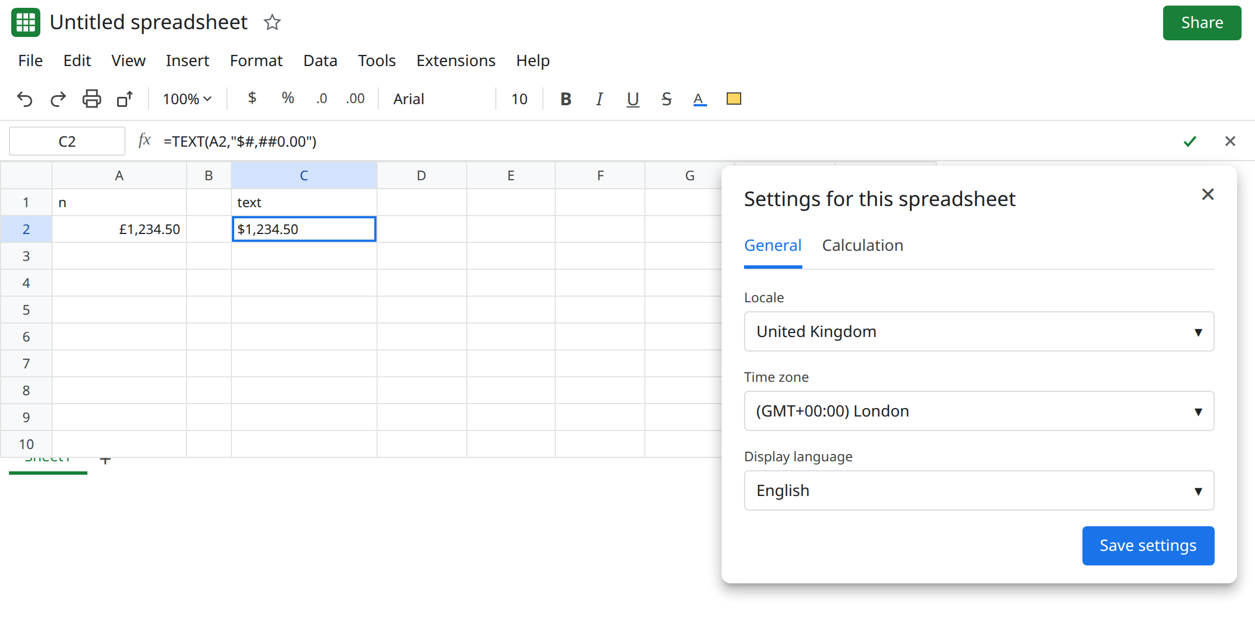Image resolution: width=1255 pixels, height=627 pixels.
Task: Open the Locale United Kingdom dropdown
Action: click(979, 331)
